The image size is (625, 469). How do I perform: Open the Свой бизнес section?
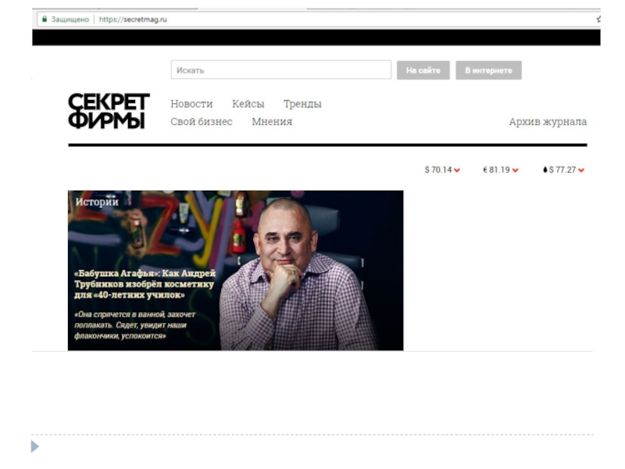(x=202, y=121)
